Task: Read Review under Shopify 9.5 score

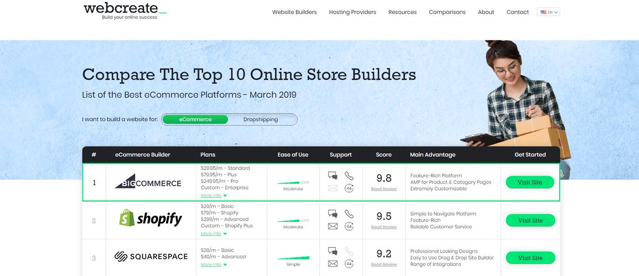Action: pyautogui.click(x=384, y=227)
